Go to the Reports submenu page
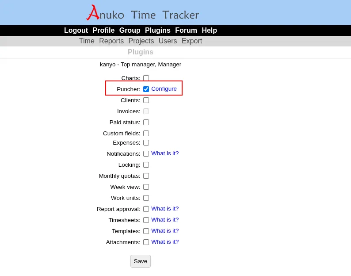Screen dimensions: 351x276 click(x=111, y=41)
